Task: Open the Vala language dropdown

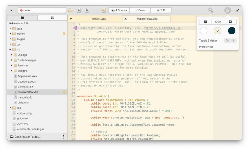Action: pyautogui.click(x=139, y=10)
